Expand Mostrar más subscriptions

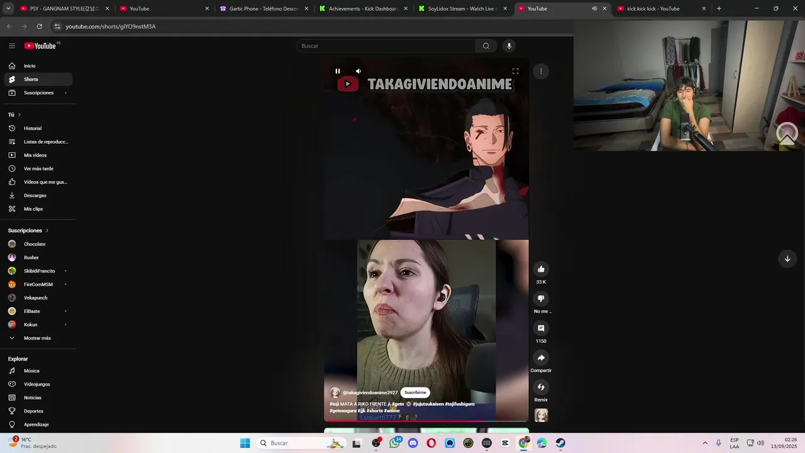point(38,338)
